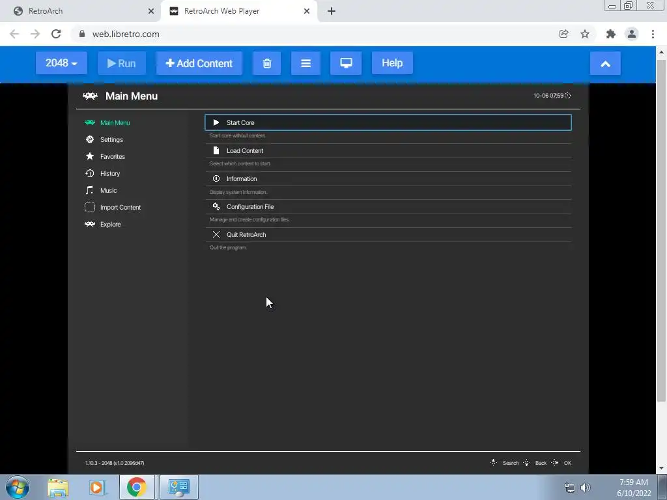Open a new browser tab
Screen dimensions: 667x500
[x=332, y=11]
